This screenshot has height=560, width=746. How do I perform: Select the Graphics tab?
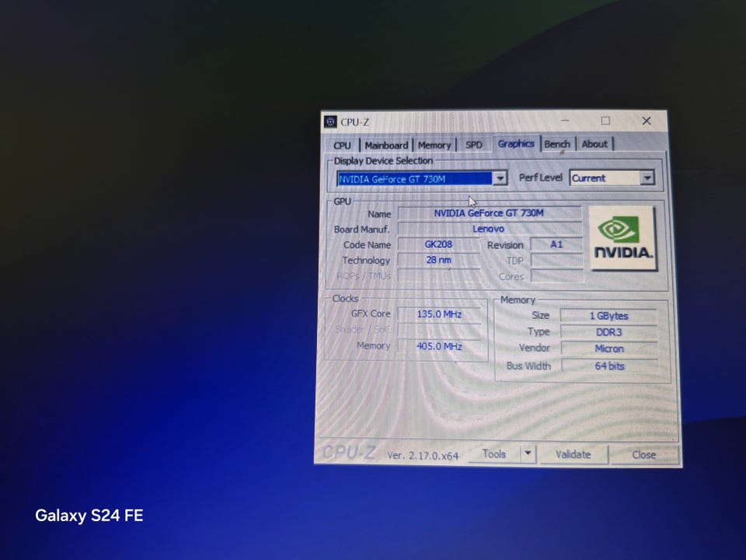(516, 143)
